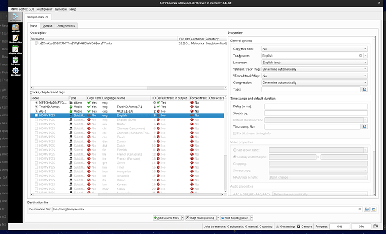Viewport: 386px width, 234px height.
Task: Enable the Arabic subtitle track checkbox
Action: 36,124
